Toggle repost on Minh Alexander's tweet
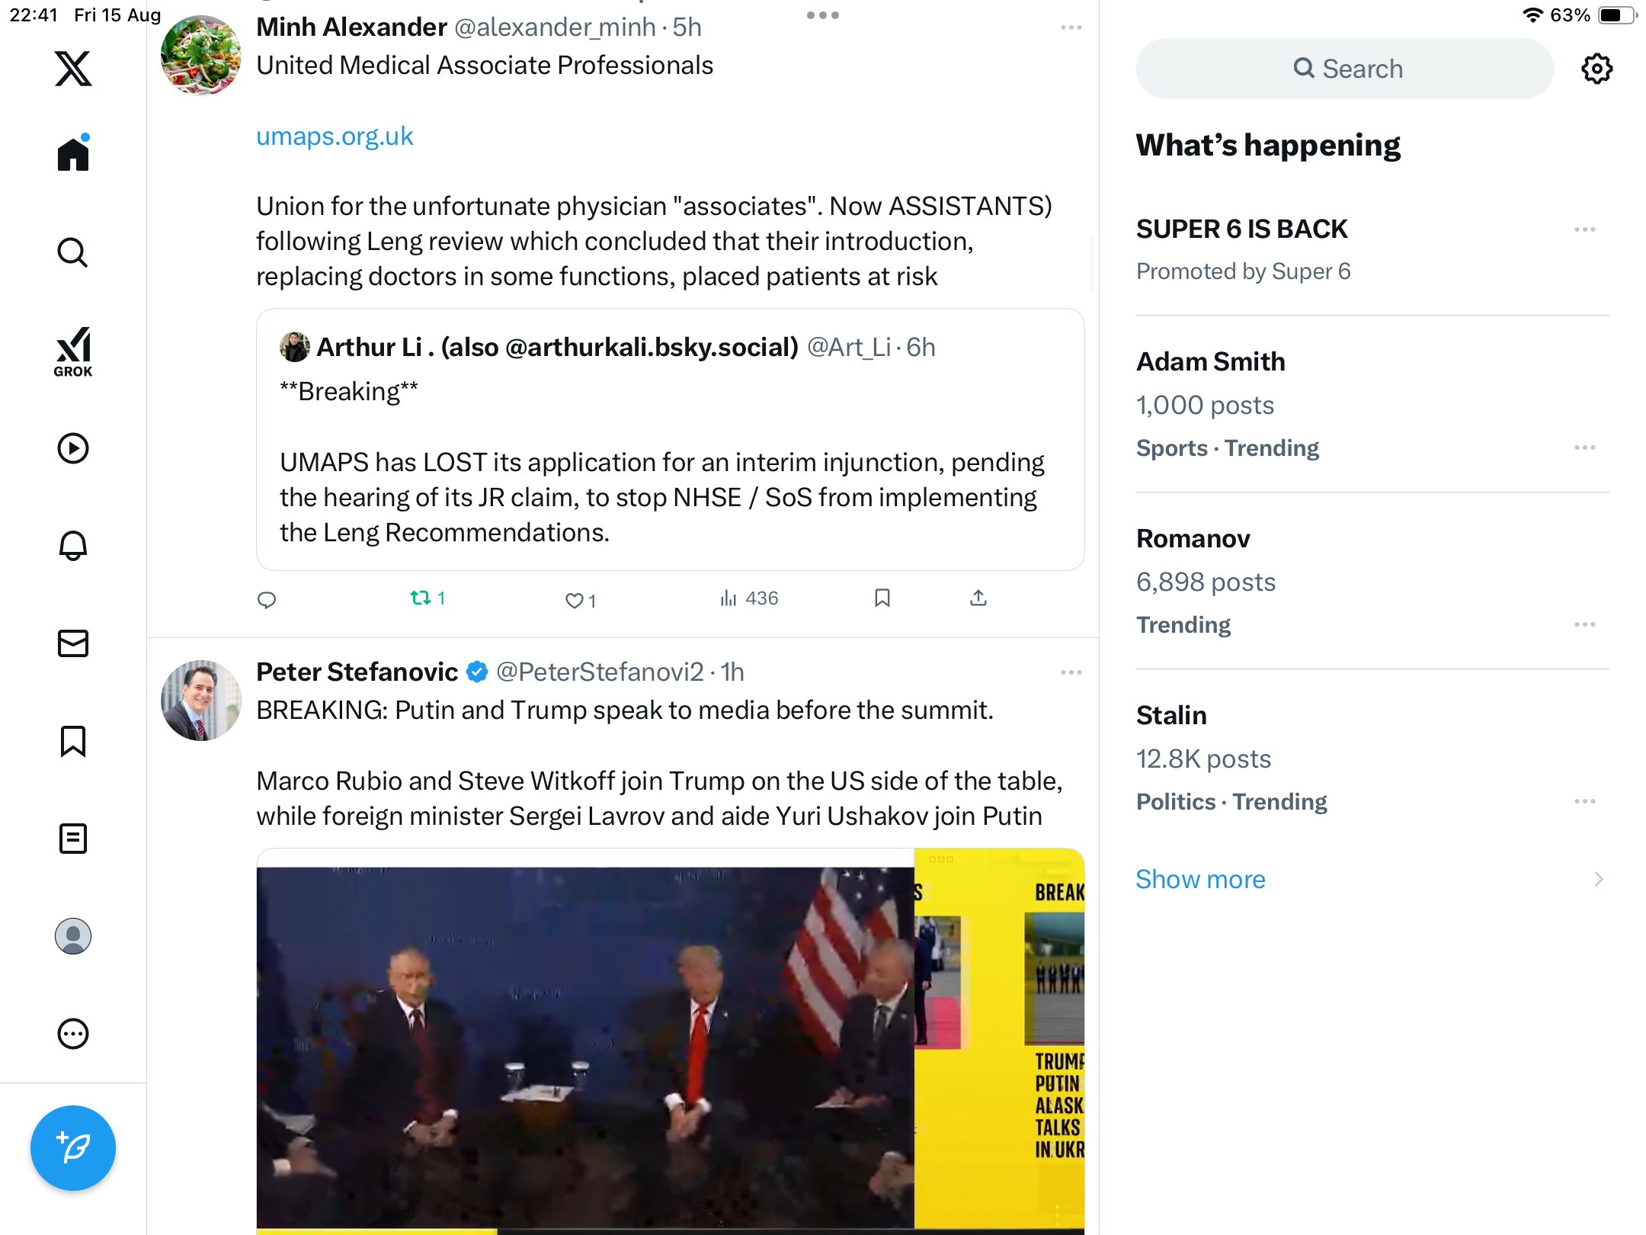 coord(428,598)
